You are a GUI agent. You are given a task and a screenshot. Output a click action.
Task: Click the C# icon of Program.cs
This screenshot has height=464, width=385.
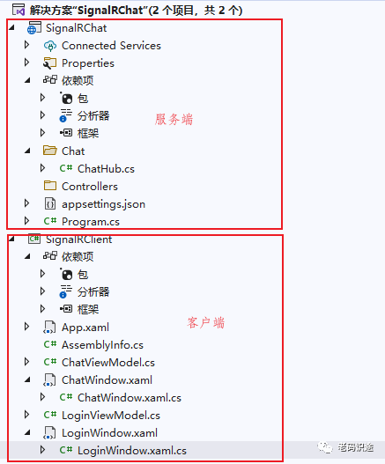[x=49, y=221]
